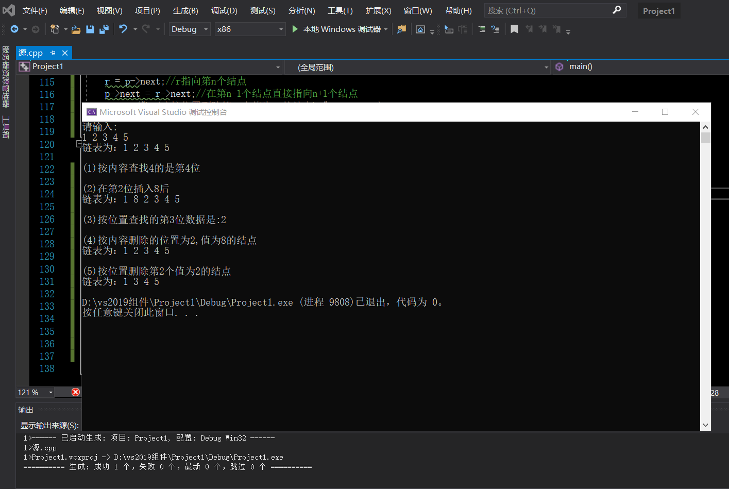Open the 全局范围 scope combo box

[417, 67]
